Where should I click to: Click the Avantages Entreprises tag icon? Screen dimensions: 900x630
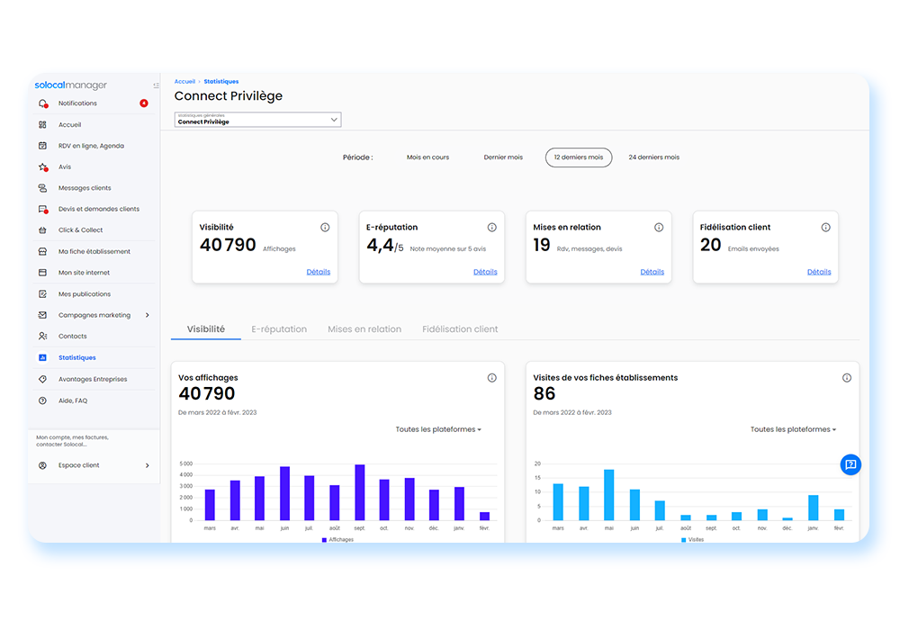pyautogui.click(x=42, y=379)
